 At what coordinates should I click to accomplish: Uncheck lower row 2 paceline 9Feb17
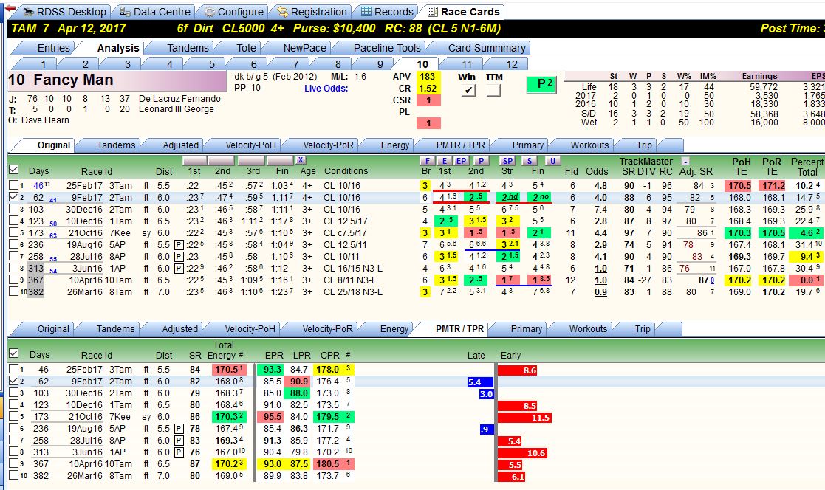pyautogui.click(x=14, y=381)
